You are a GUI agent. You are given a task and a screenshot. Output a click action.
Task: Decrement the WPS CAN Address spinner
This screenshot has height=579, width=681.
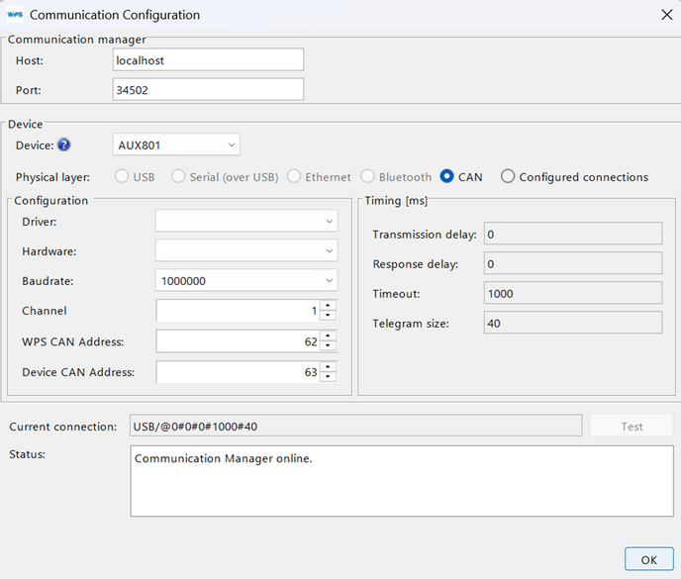tap(329, 347)
